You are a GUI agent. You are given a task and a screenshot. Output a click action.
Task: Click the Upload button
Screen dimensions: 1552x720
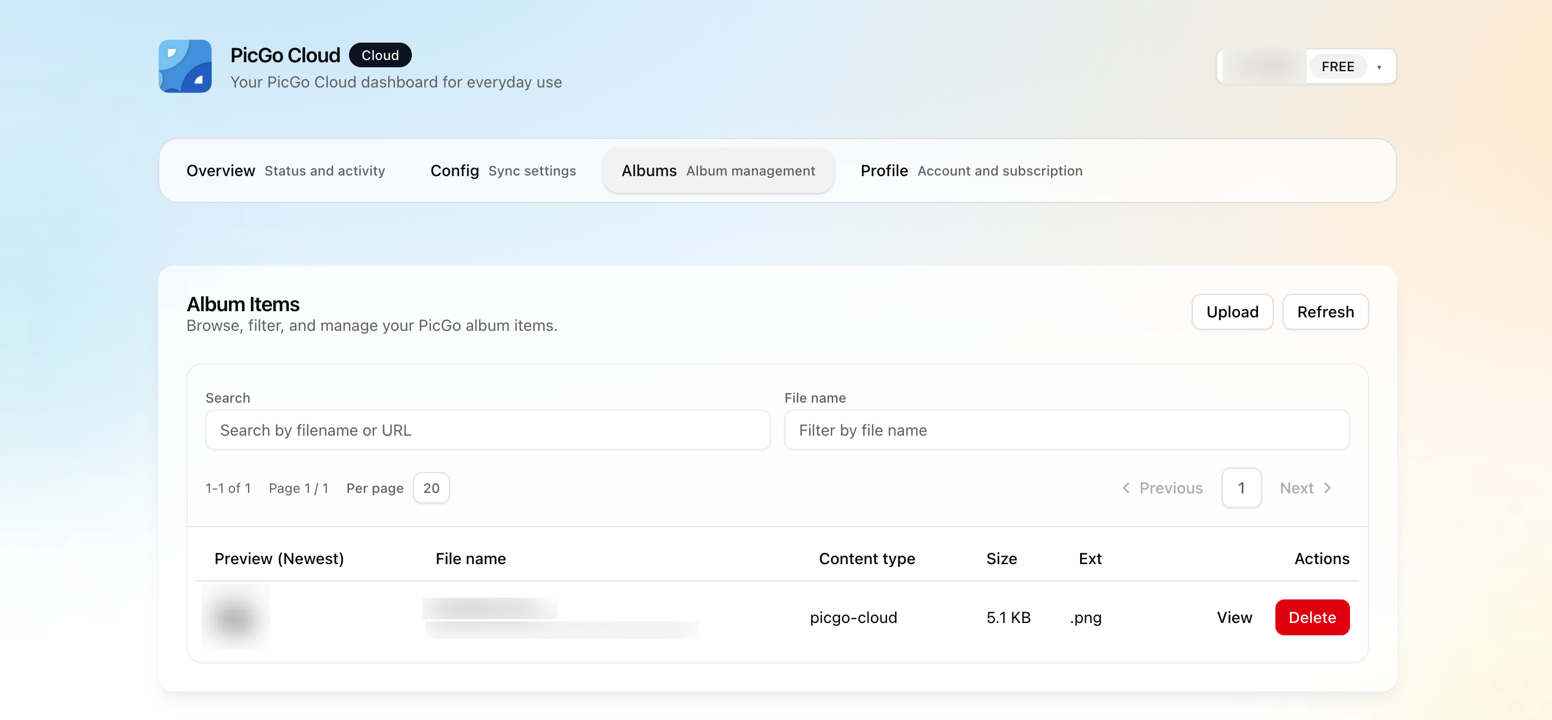(1232, 312)
